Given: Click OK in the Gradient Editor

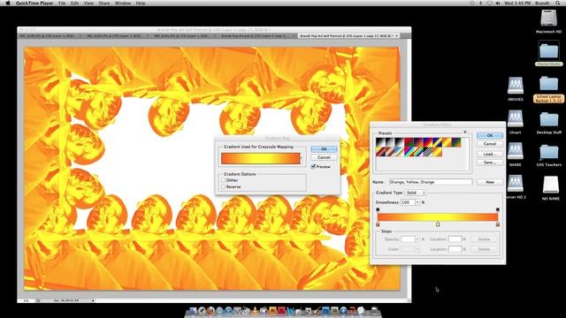Looking at the screenshot, I should (489, 135).
